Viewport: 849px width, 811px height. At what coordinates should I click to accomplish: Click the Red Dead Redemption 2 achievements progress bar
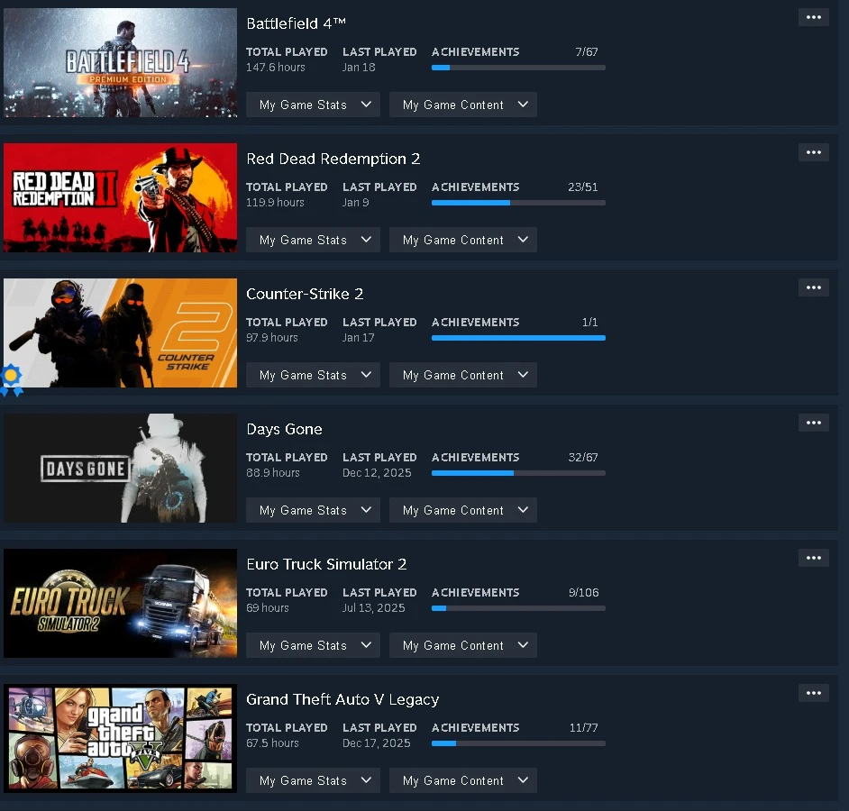tap(518, 203)
